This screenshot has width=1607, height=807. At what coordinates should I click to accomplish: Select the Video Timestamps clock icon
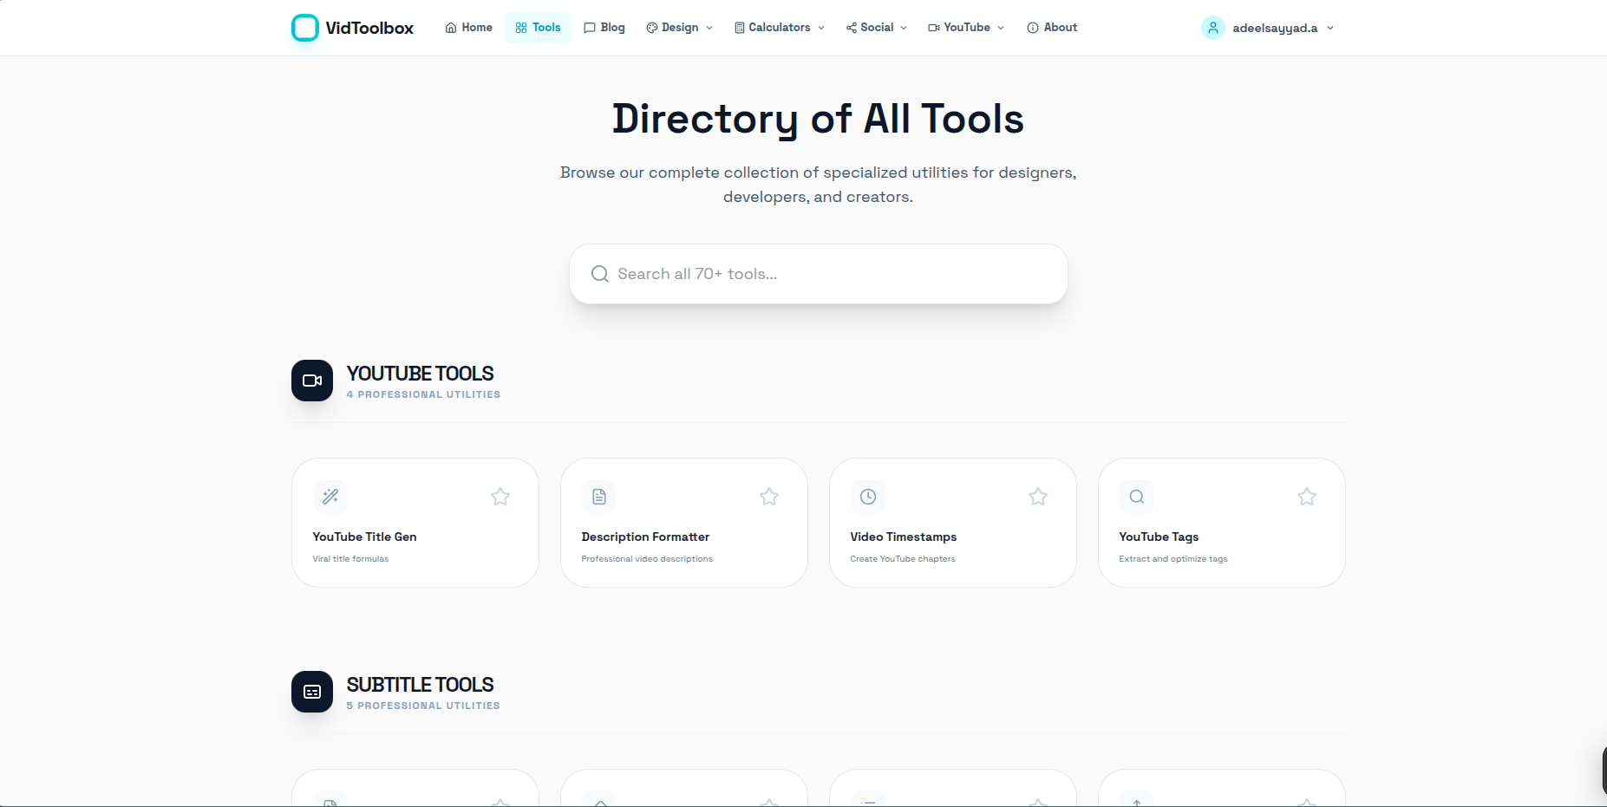(867, 497)
